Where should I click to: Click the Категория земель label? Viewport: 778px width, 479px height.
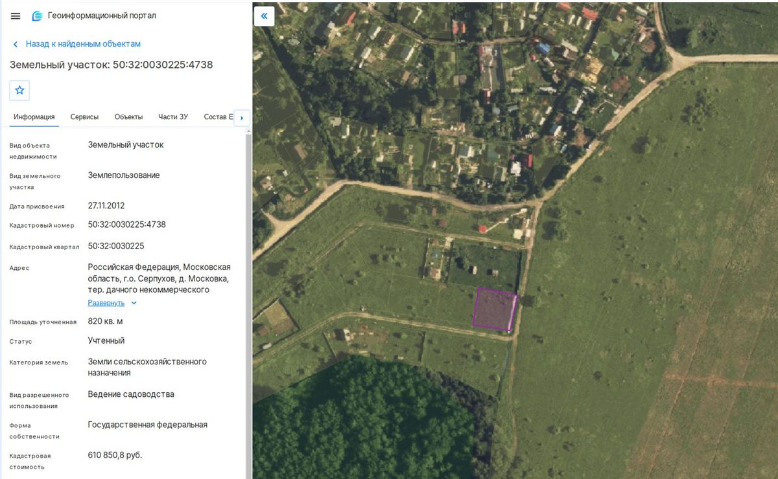click(38, 362)
